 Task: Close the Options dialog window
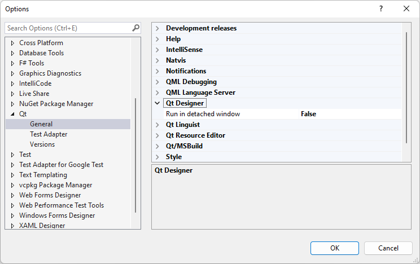tap(406, 8)
